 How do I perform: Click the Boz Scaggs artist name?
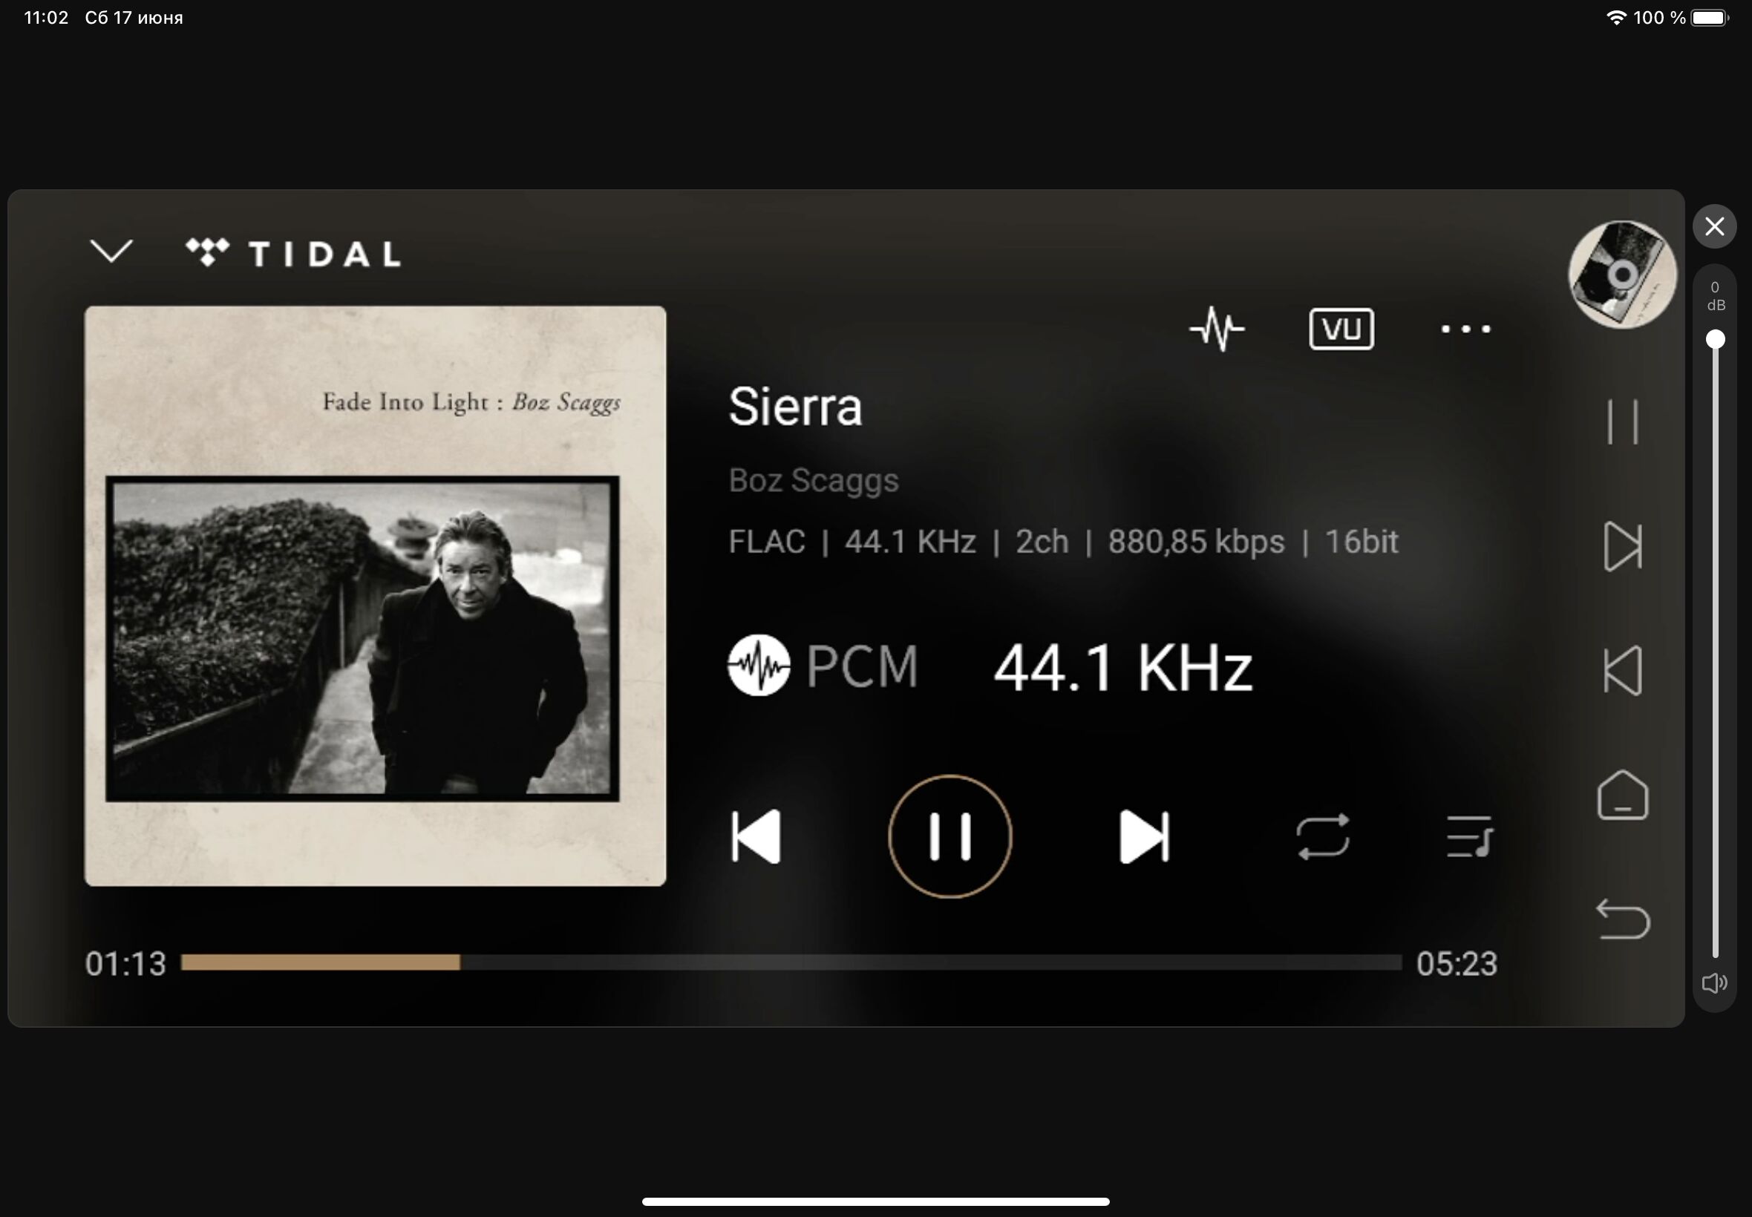point(813,480)
